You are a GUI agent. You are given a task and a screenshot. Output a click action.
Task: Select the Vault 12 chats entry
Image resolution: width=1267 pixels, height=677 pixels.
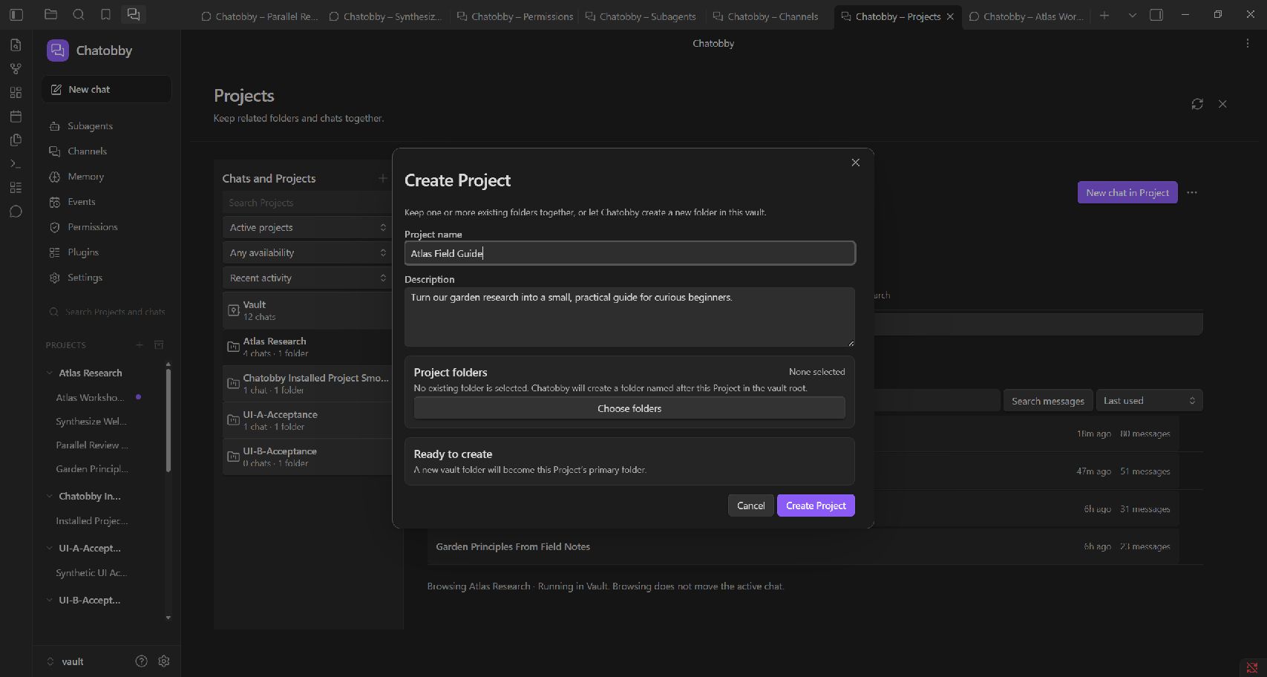coord(307,310)
